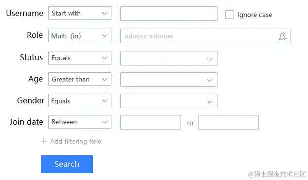
Task: Click the Username text input field
Action: 169,14
